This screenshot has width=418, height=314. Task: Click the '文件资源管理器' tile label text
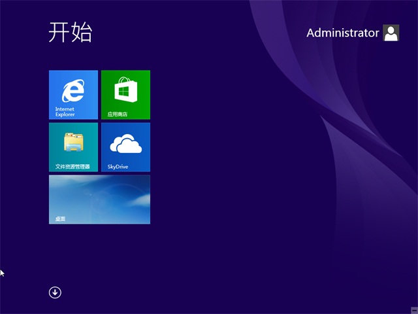(x=72, y=167)
